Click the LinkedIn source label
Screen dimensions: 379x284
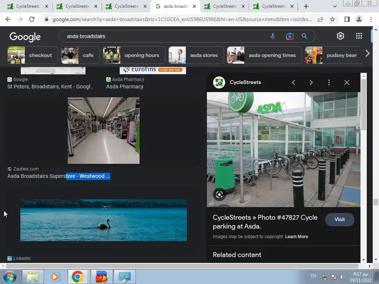coord(22,258)
